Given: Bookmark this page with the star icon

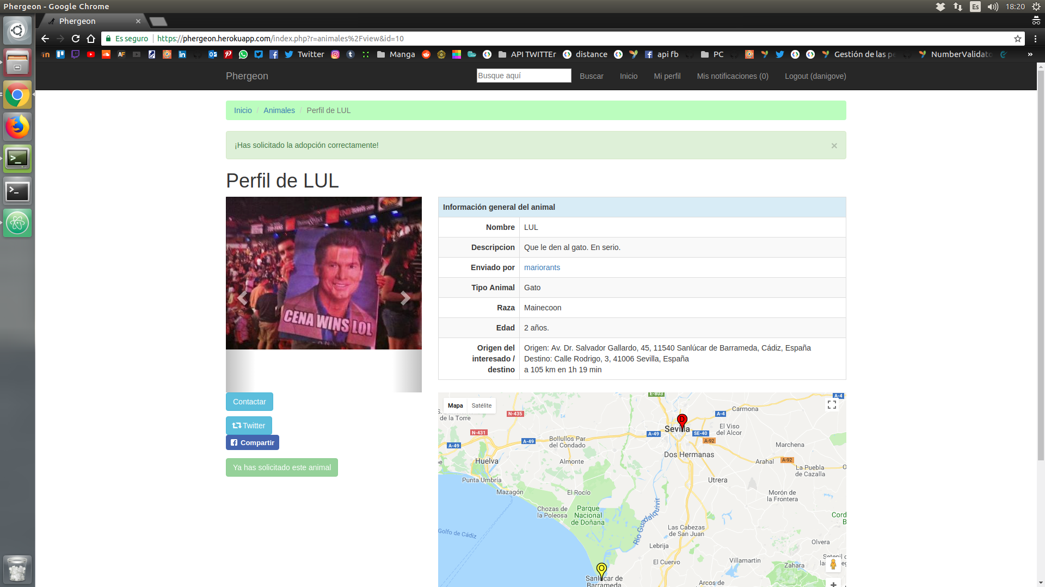Looking at the screenshot, I should pyautogui.click(x=1017, y=39).
